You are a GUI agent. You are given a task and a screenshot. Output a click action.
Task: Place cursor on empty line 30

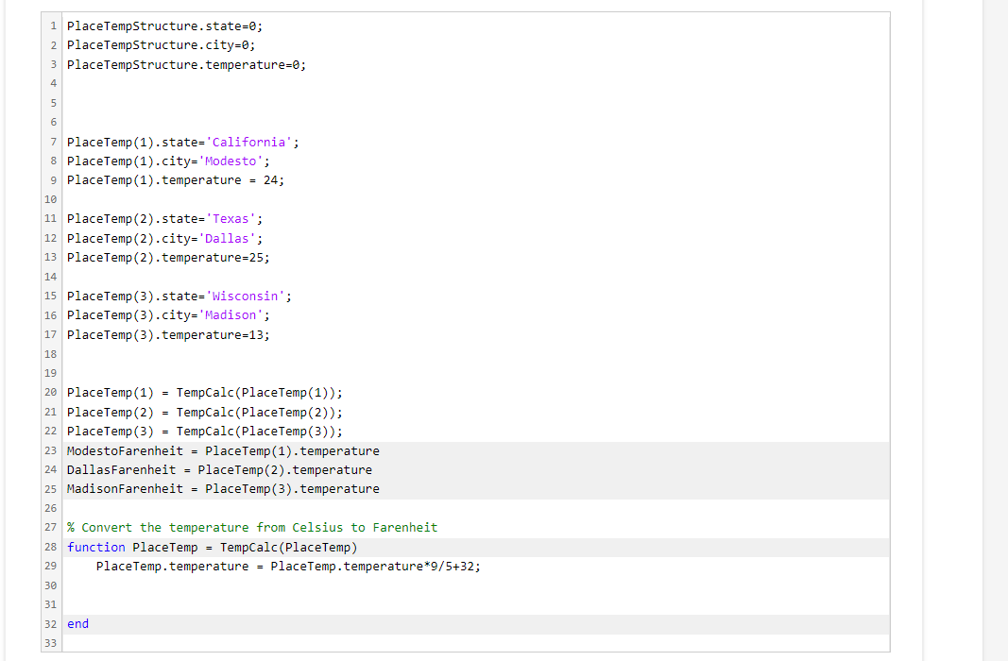pos(476,585)
